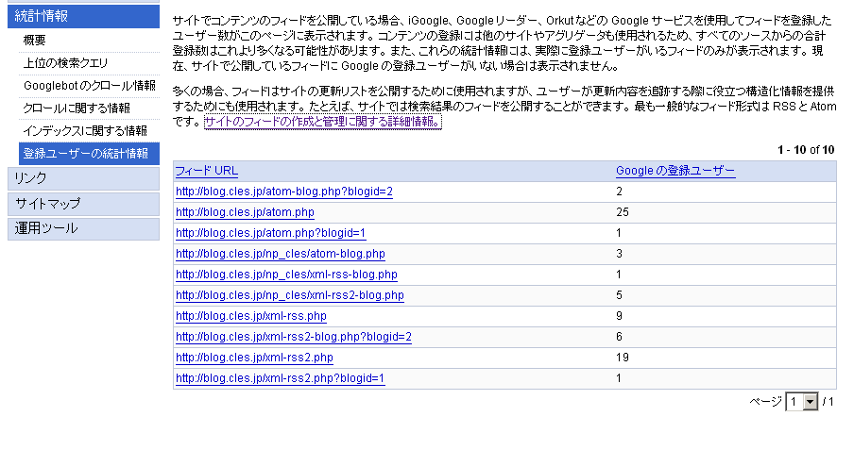Open the page number dropdown
Screen dimensions: 854x450
(x=810, y=402)
